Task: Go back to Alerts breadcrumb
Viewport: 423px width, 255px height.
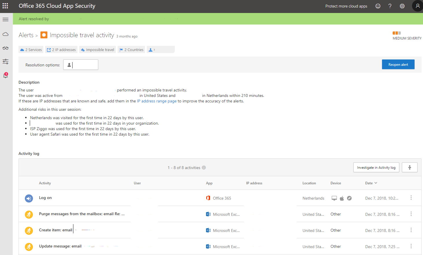Action: click(x=26, y=35)
